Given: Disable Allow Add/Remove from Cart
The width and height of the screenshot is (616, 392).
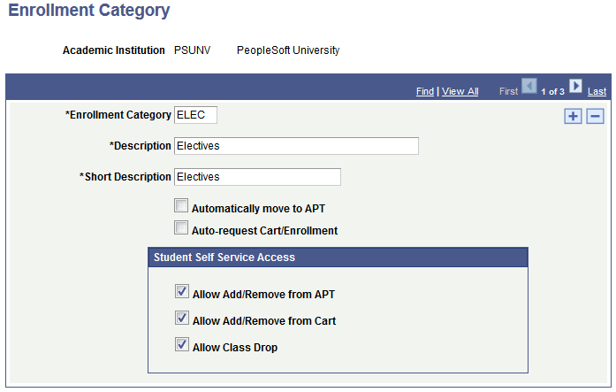Looking at the screenshot, I should point(181,318).
